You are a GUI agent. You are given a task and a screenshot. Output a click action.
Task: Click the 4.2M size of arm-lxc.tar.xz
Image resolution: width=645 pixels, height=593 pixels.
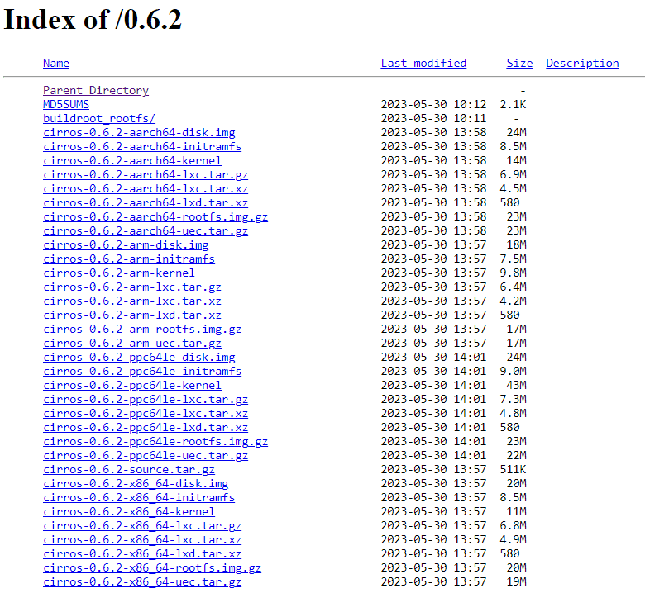[x=513, y=301]
